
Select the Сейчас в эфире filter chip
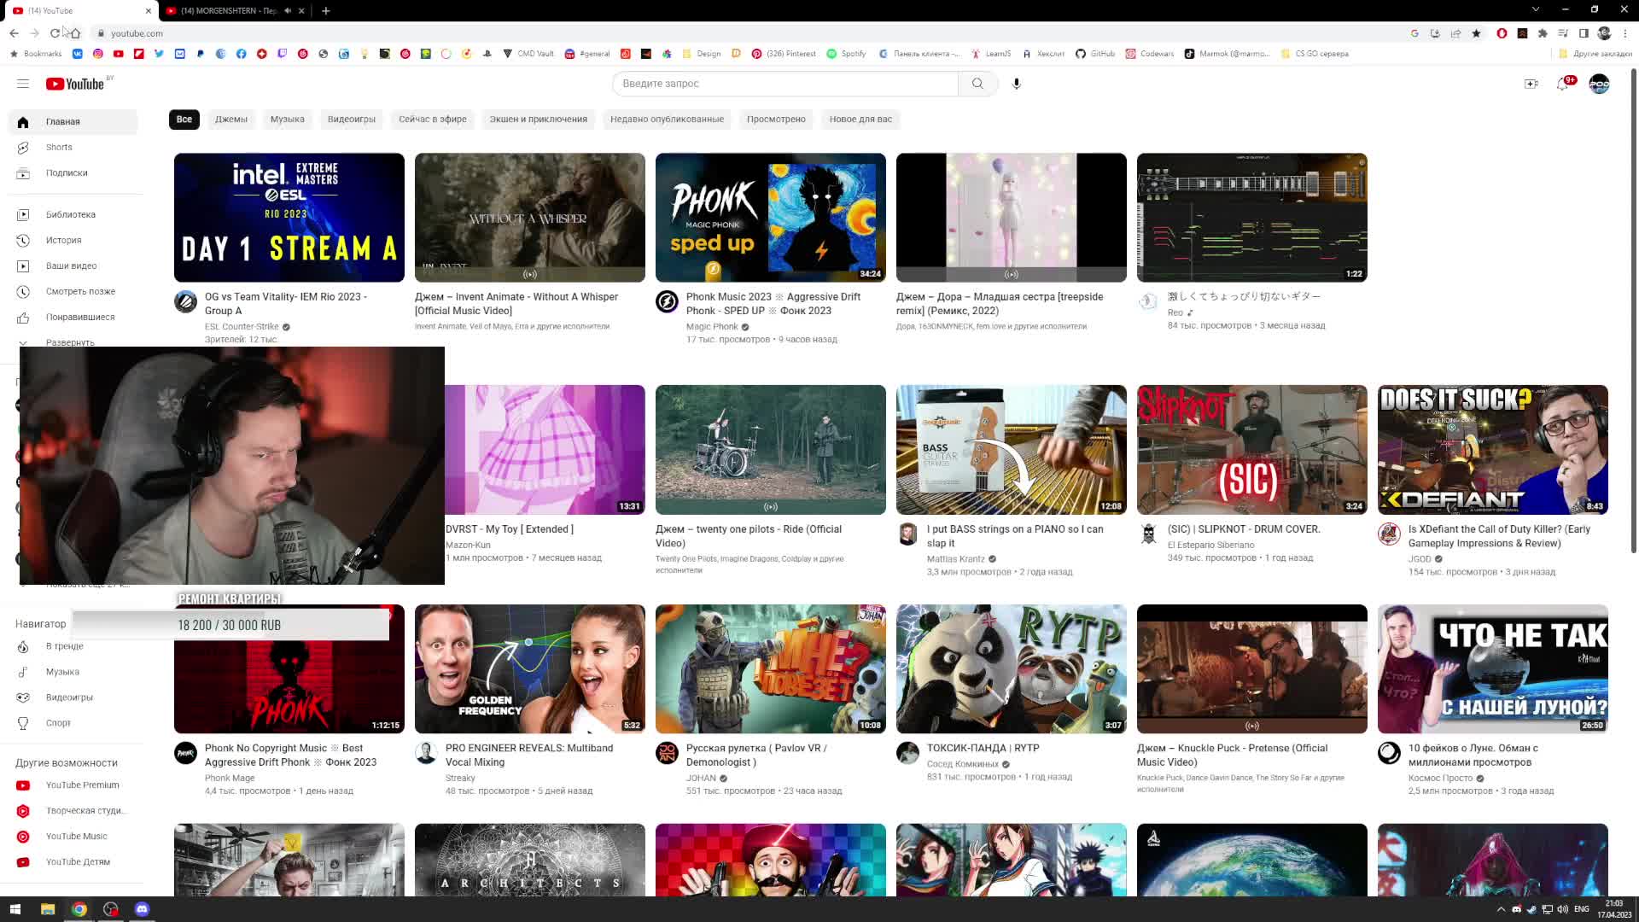pos(433,120)
